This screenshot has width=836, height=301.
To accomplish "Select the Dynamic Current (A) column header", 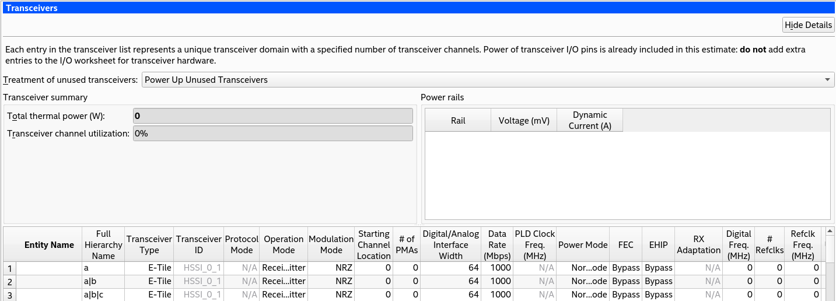I will pos(590,120).
